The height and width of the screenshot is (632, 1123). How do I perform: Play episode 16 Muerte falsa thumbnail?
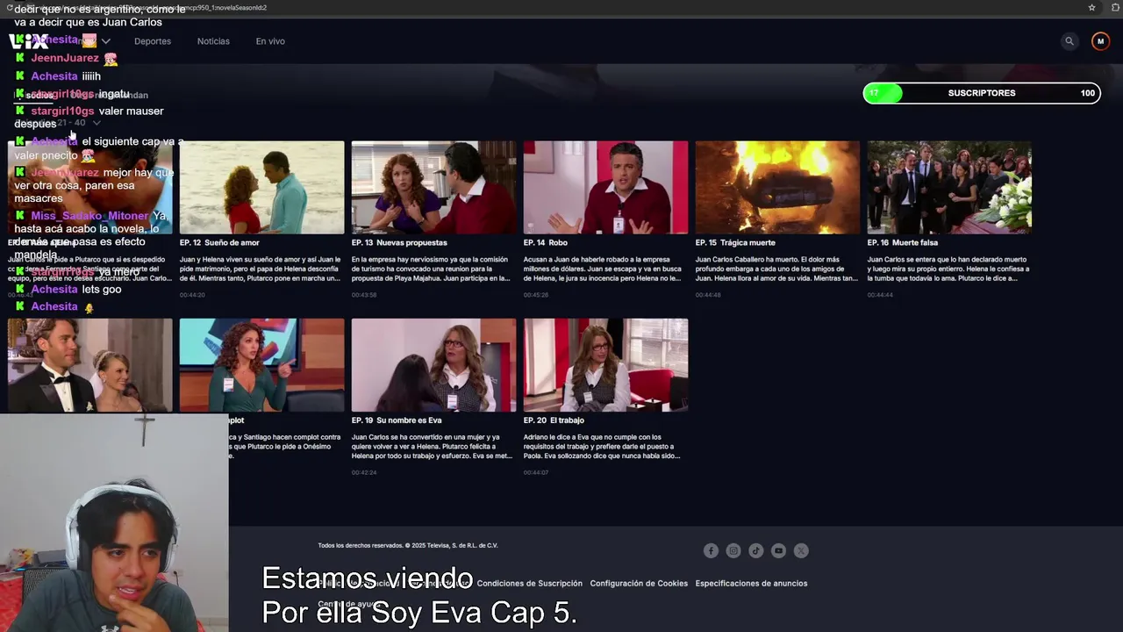pyautogui.click(x=950, y=188)
